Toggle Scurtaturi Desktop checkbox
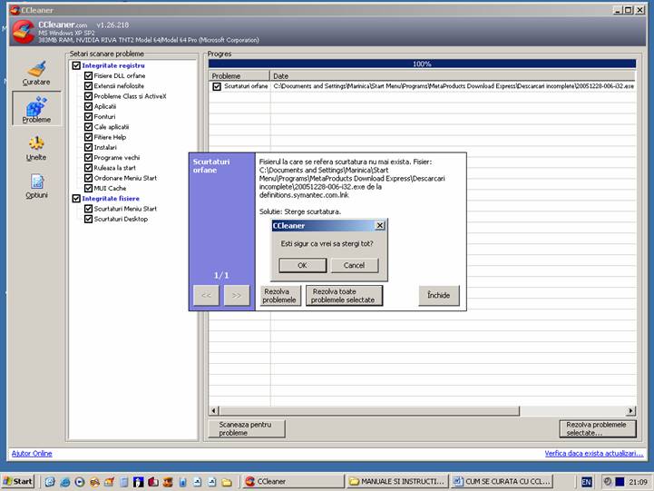 pos(88,219)
